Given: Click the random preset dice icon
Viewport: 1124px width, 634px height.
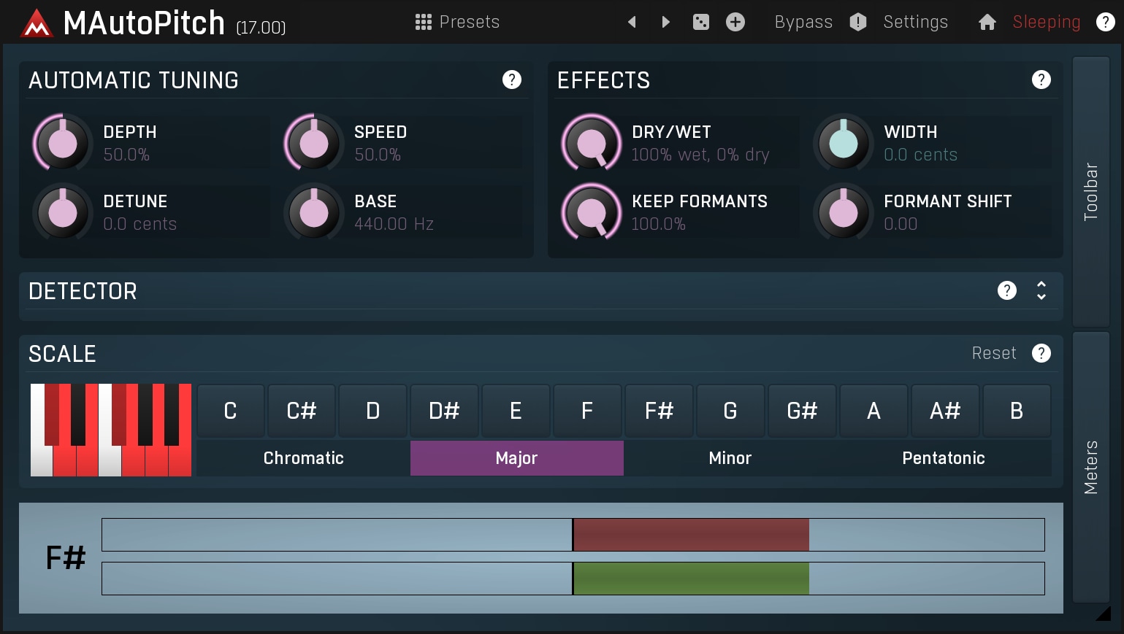Looking at the screenshot, I should pos(700,22).
